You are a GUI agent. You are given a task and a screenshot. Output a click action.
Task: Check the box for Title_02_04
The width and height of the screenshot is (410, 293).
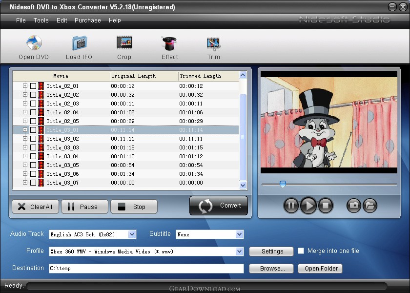(x=33, y=112)
